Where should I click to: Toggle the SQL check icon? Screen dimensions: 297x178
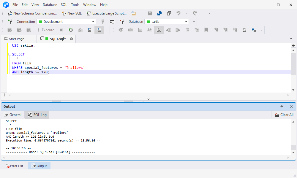pyautogui.click(x=159, y=30)
